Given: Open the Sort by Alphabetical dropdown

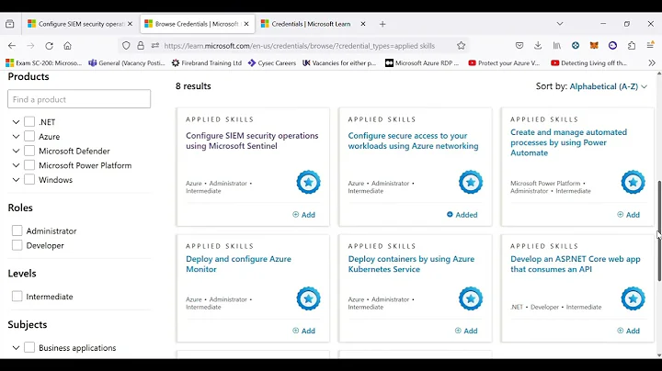Looking at the screenshot, I should [608, 86].
